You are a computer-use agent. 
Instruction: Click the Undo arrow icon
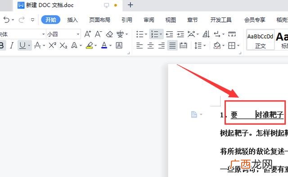click(x=6, y=20)
